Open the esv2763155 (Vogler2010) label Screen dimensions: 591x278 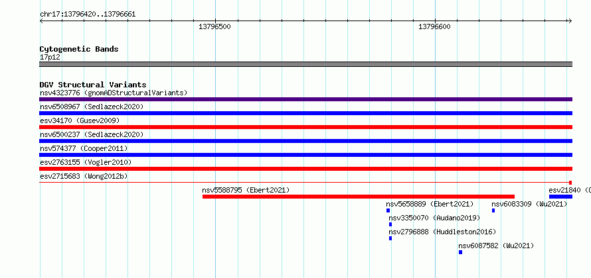[86, 162]
